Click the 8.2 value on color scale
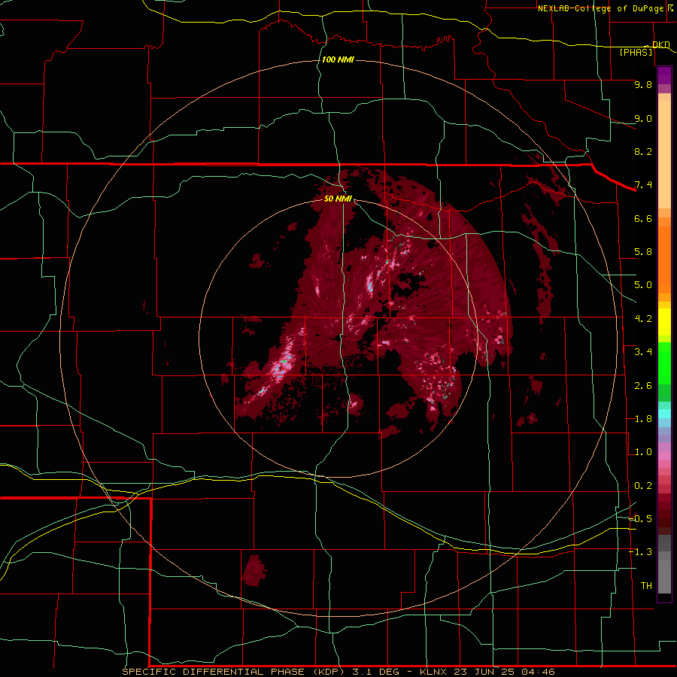This screenshot has height=677, width=677. click(x=643, y=151)
